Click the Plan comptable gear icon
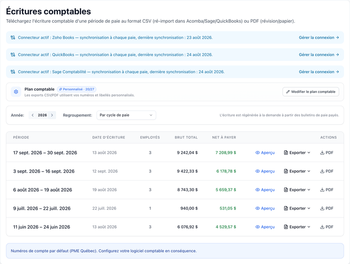The image size is (350, 264). [16, 91]
